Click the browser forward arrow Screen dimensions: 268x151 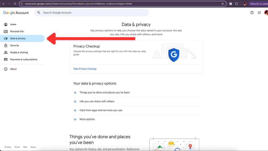[9, 4]
